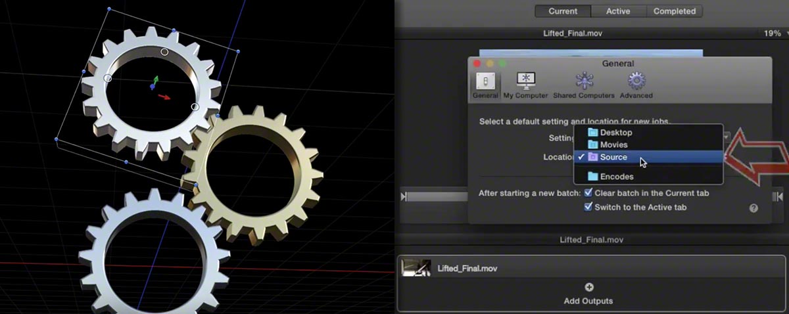
Task: Click the help question mark button
Action: click(x=753, y=208)
